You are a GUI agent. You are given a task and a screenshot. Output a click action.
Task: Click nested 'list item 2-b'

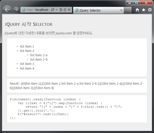pos(39,60)
